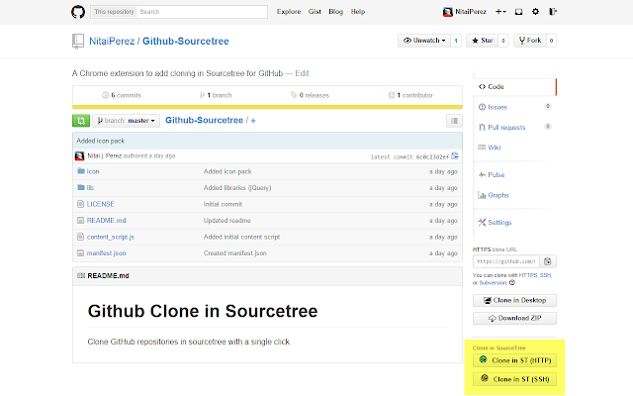
Task: Click Clone in ST (HTTP) button
Action: coord(514,360)
